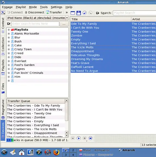
Task: Click the Playlist Search field
Action: coord(134,13)
